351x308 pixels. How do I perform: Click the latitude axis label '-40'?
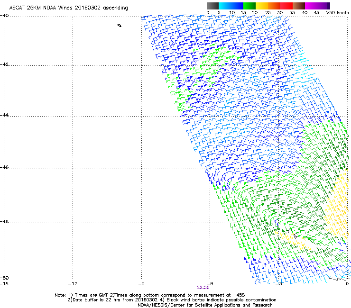pyautogui.click(x=4, y=16)
